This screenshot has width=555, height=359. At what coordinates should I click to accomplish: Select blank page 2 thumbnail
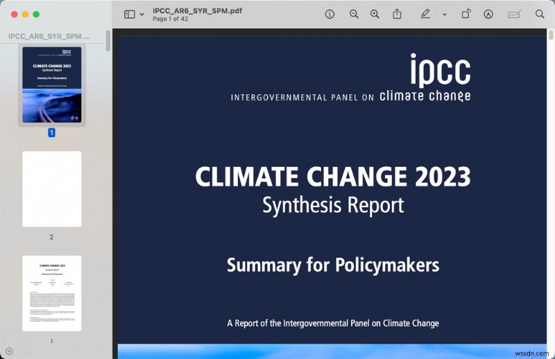(x=51, y=189)
